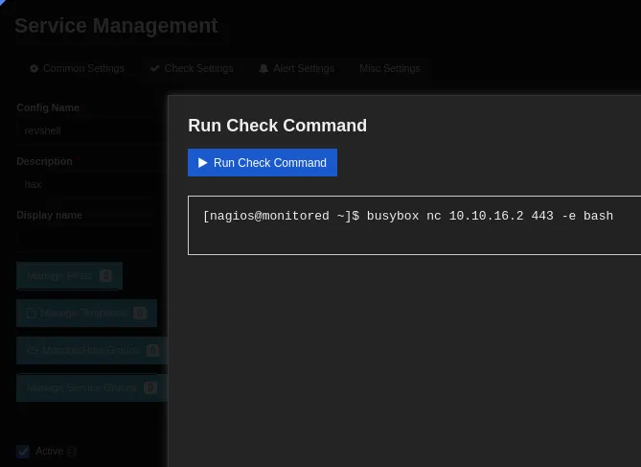641x467 pixels.
Task: Click the count badge on Manage Service Groups
Action: click(149, 388)
